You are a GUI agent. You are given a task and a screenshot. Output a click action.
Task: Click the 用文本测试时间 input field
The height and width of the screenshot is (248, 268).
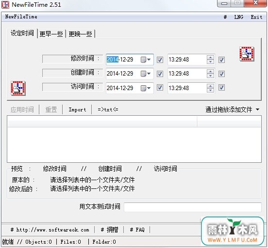pyautogui.click(x=193, y=207)
